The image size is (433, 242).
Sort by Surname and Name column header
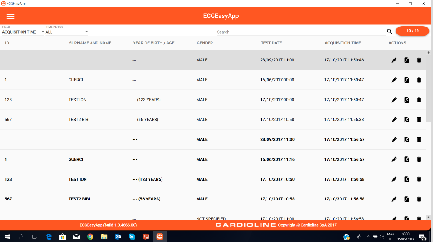[x=90, y=43]
